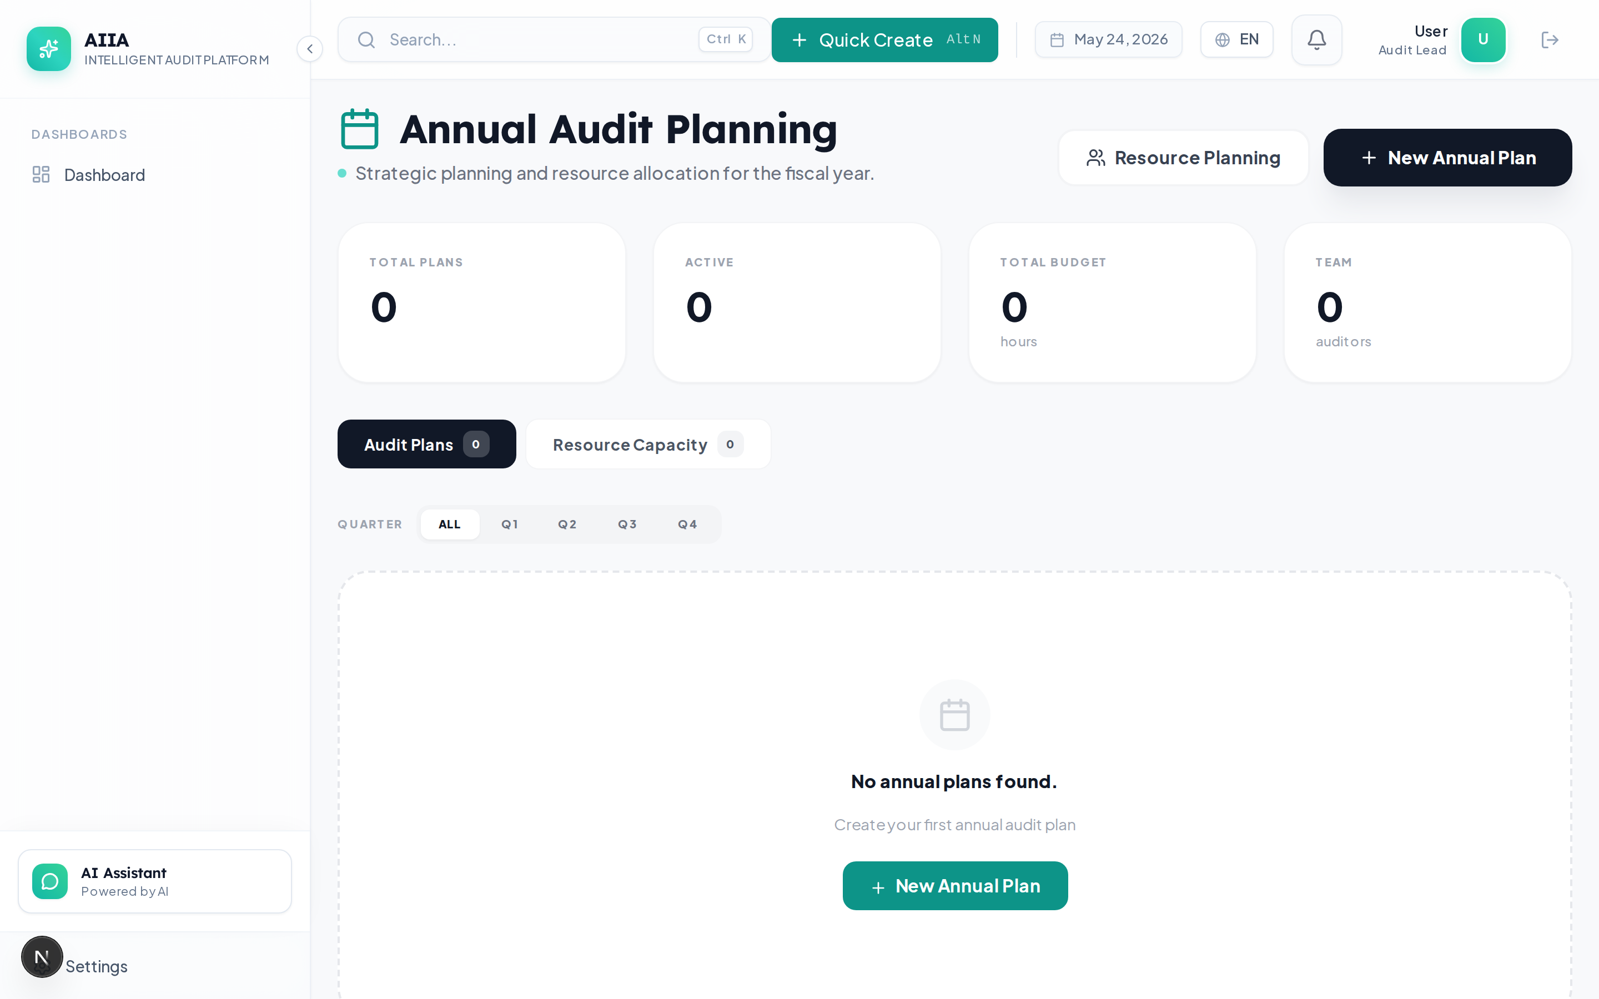Click the green New Annual Plan button
The height and width of the screenshot is (999, 1599).
click(x=955, y=885)
